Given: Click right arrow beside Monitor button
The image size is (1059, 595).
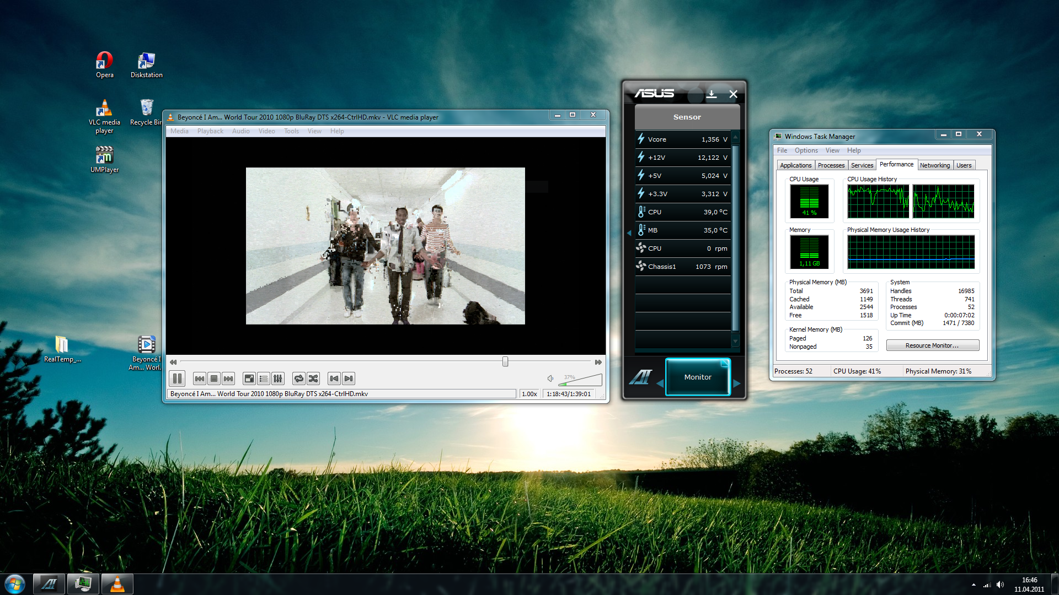Looking at the screenshot, I should tap(736, 383).
